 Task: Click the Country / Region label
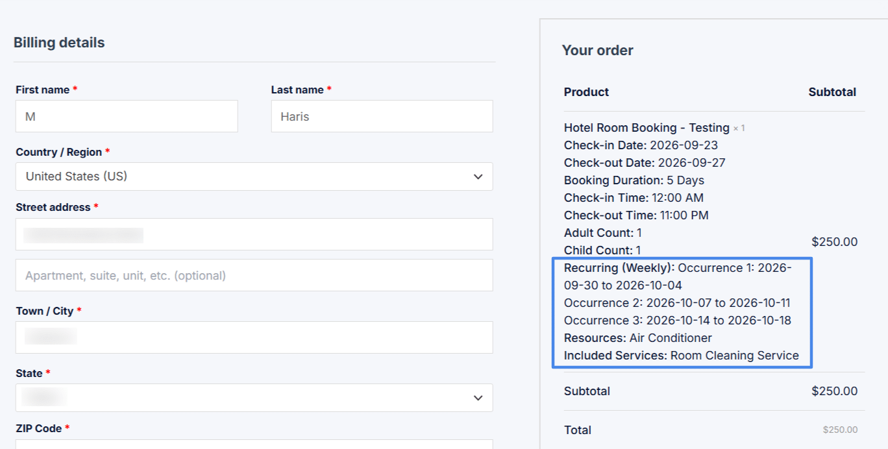point(63,152)
